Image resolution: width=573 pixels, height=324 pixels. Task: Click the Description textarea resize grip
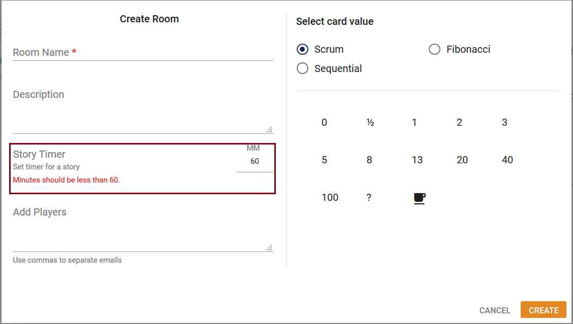[269, 130]
